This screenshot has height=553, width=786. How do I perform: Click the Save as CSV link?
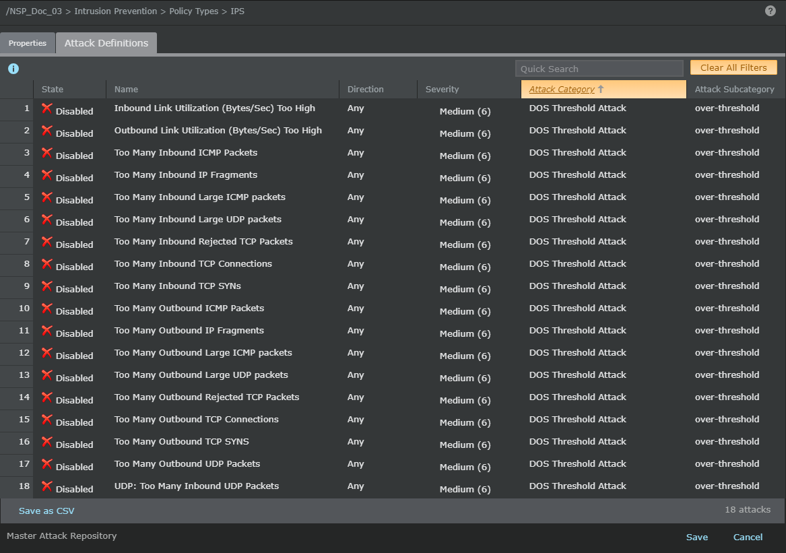click(46, 511)
